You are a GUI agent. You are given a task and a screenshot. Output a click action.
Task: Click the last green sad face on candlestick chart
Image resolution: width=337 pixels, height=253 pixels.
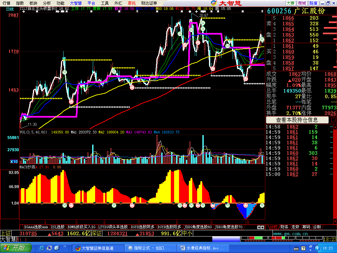(x=262, y=40)
